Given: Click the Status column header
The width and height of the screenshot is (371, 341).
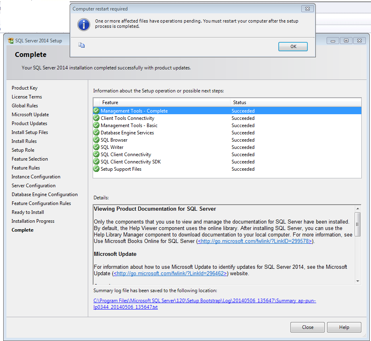Looking at the screenshot, I should coord(296,103).
